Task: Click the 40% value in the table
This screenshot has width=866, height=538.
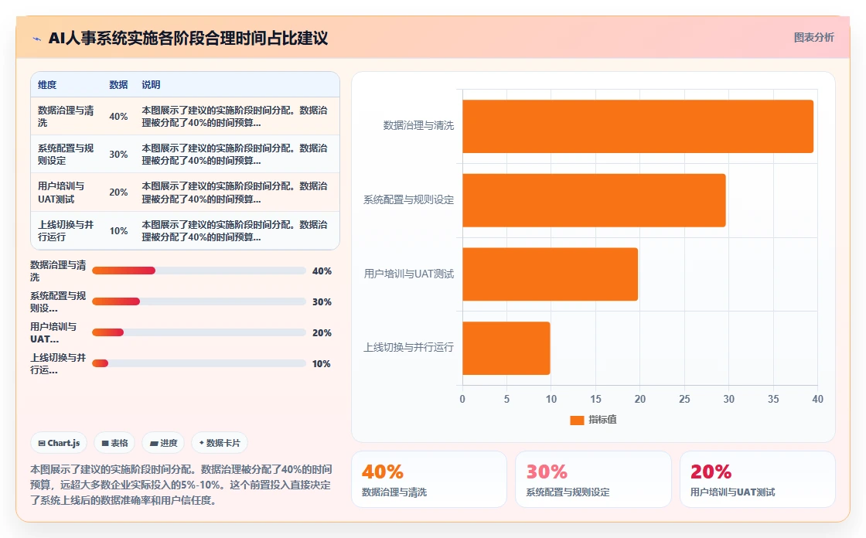Action: coord(118,117)
